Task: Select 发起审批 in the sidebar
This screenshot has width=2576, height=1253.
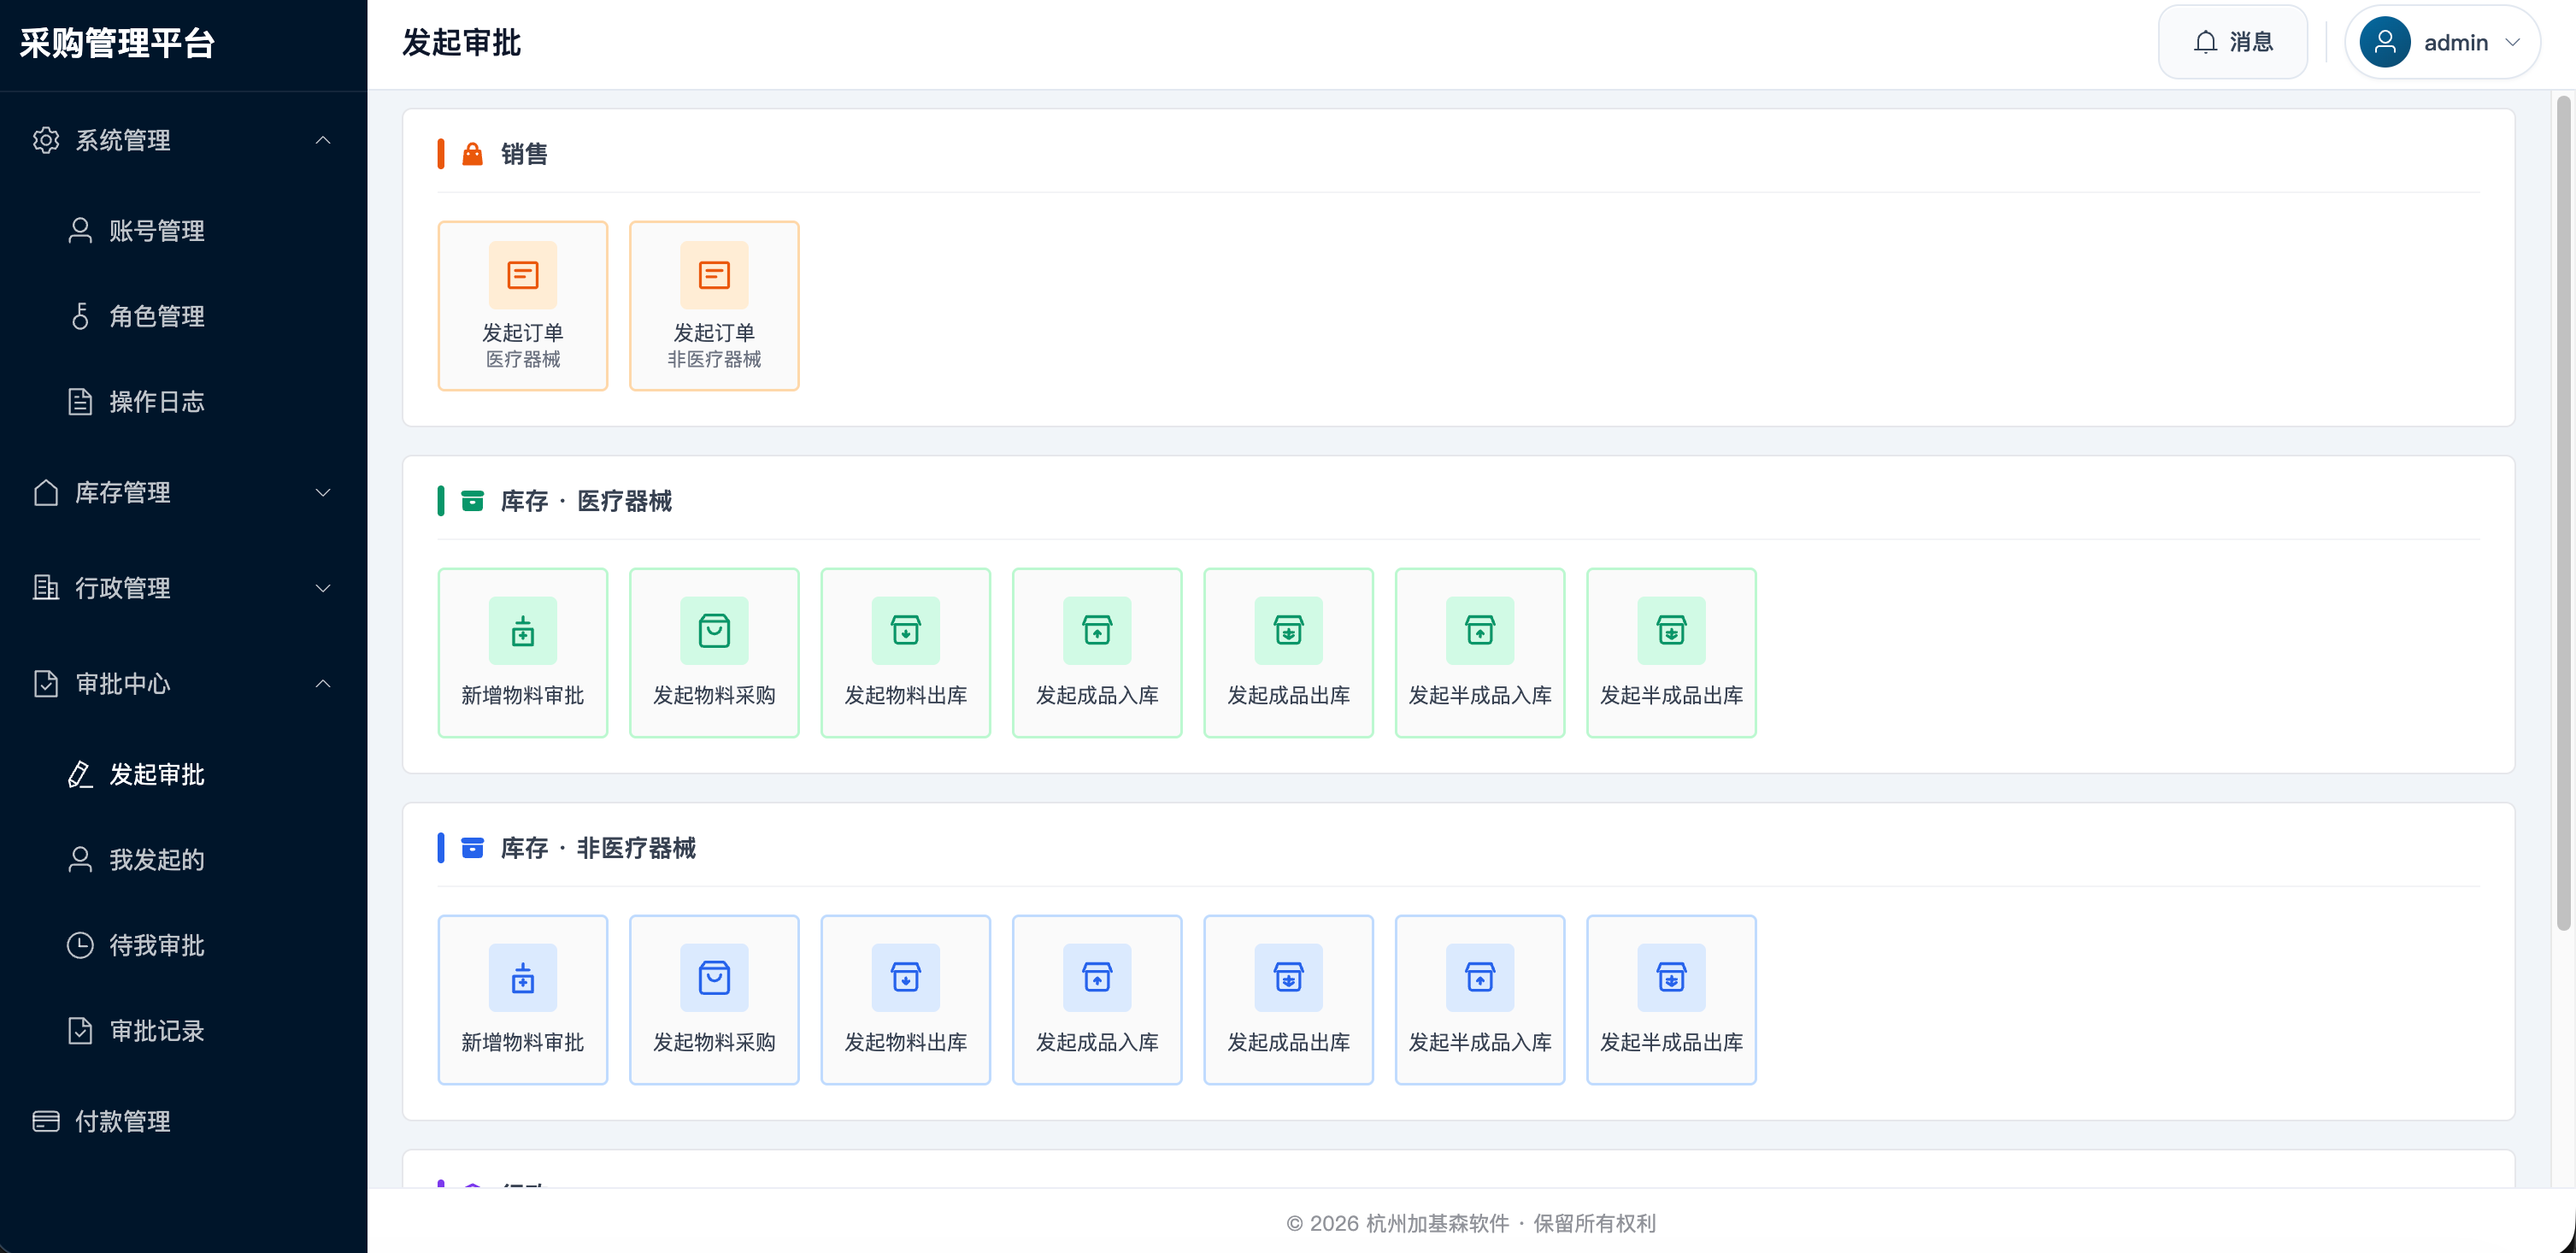Action: (x=184, y=775)
